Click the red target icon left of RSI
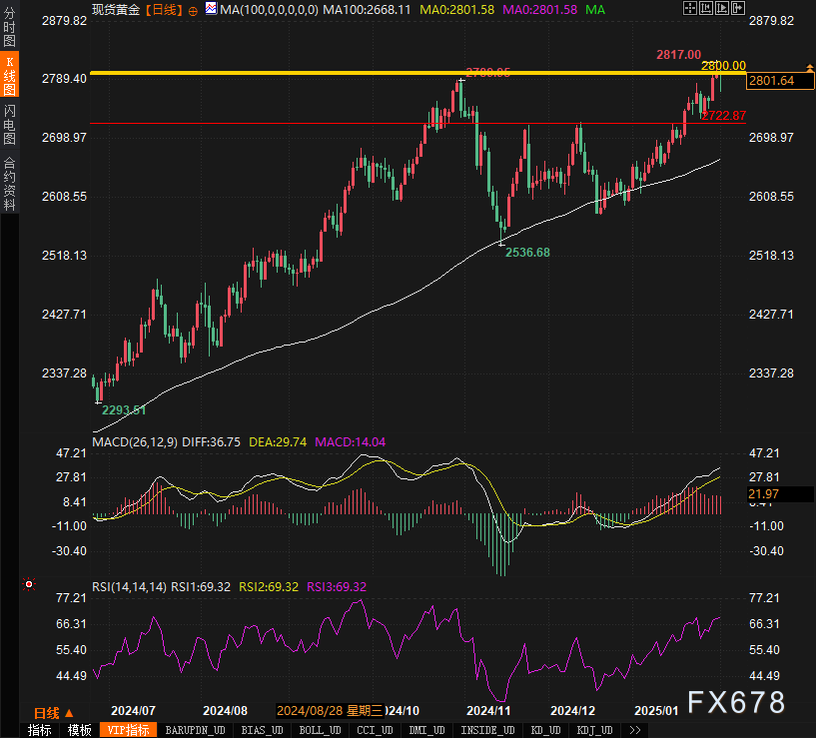Viewport: 816px width, 738px height. click(28, 584)
